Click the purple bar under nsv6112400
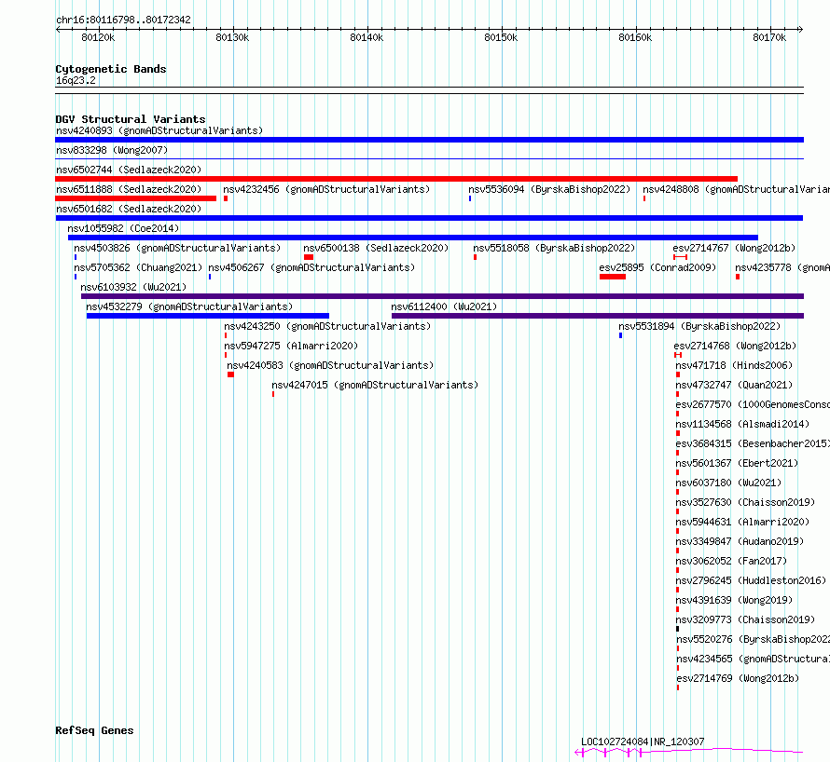Screen dimensions: 830x762 598,316
